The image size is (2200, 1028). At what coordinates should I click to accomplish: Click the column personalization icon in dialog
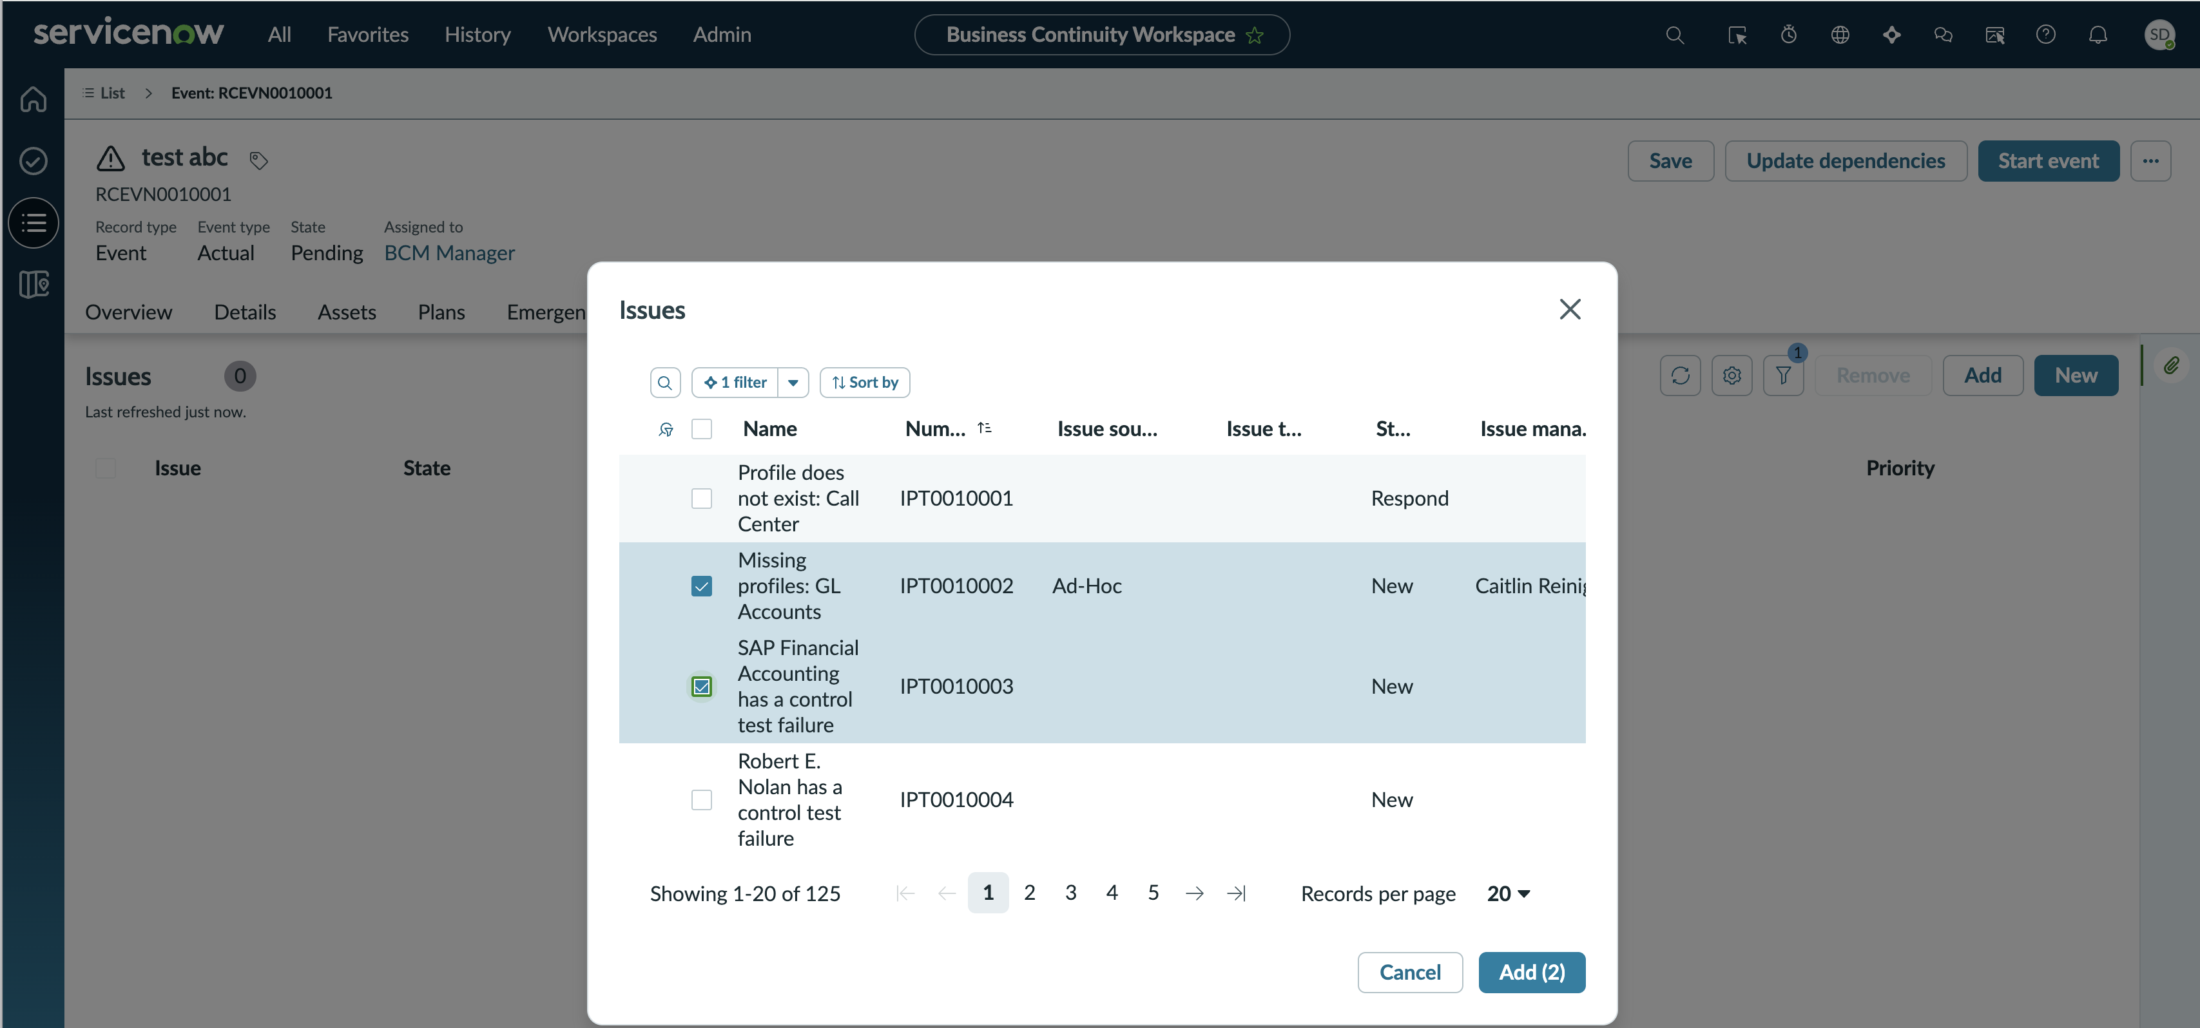(x=666, y=428)
